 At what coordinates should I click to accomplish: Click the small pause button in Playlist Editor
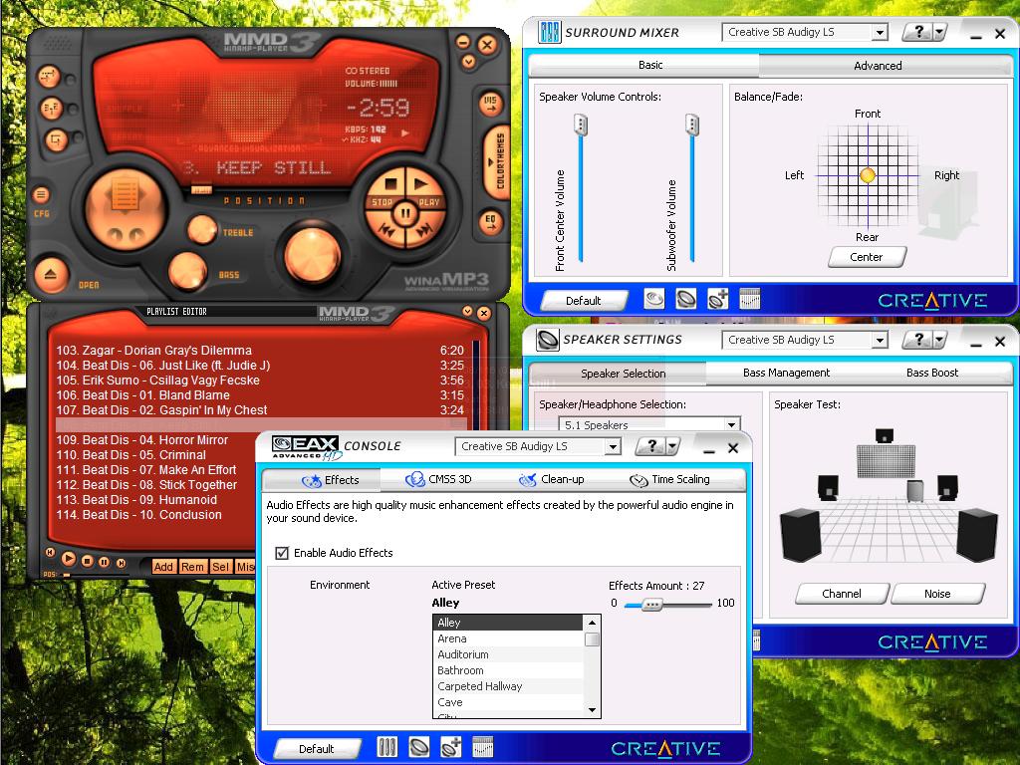(104, 562)
